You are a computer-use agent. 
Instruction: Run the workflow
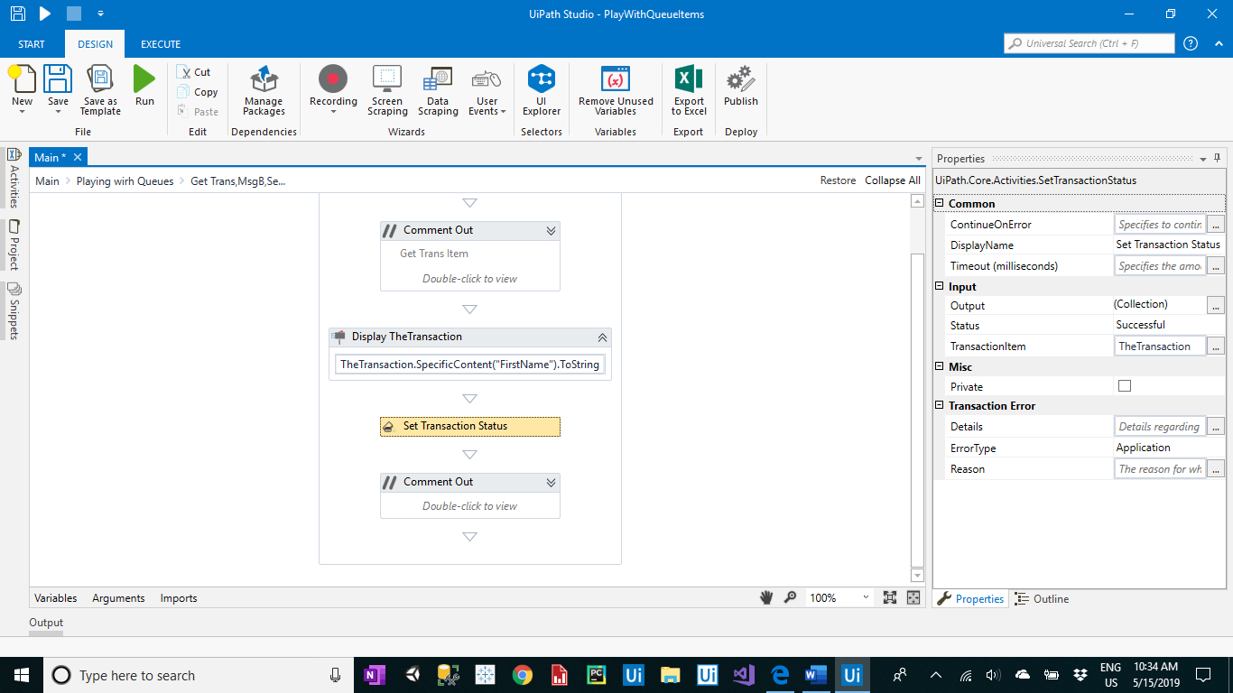(144, 86)
